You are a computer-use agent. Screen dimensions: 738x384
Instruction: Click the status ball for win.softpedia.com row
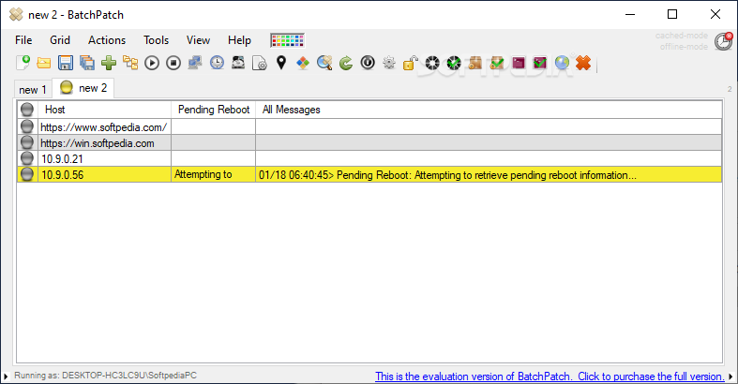[27, 142]
